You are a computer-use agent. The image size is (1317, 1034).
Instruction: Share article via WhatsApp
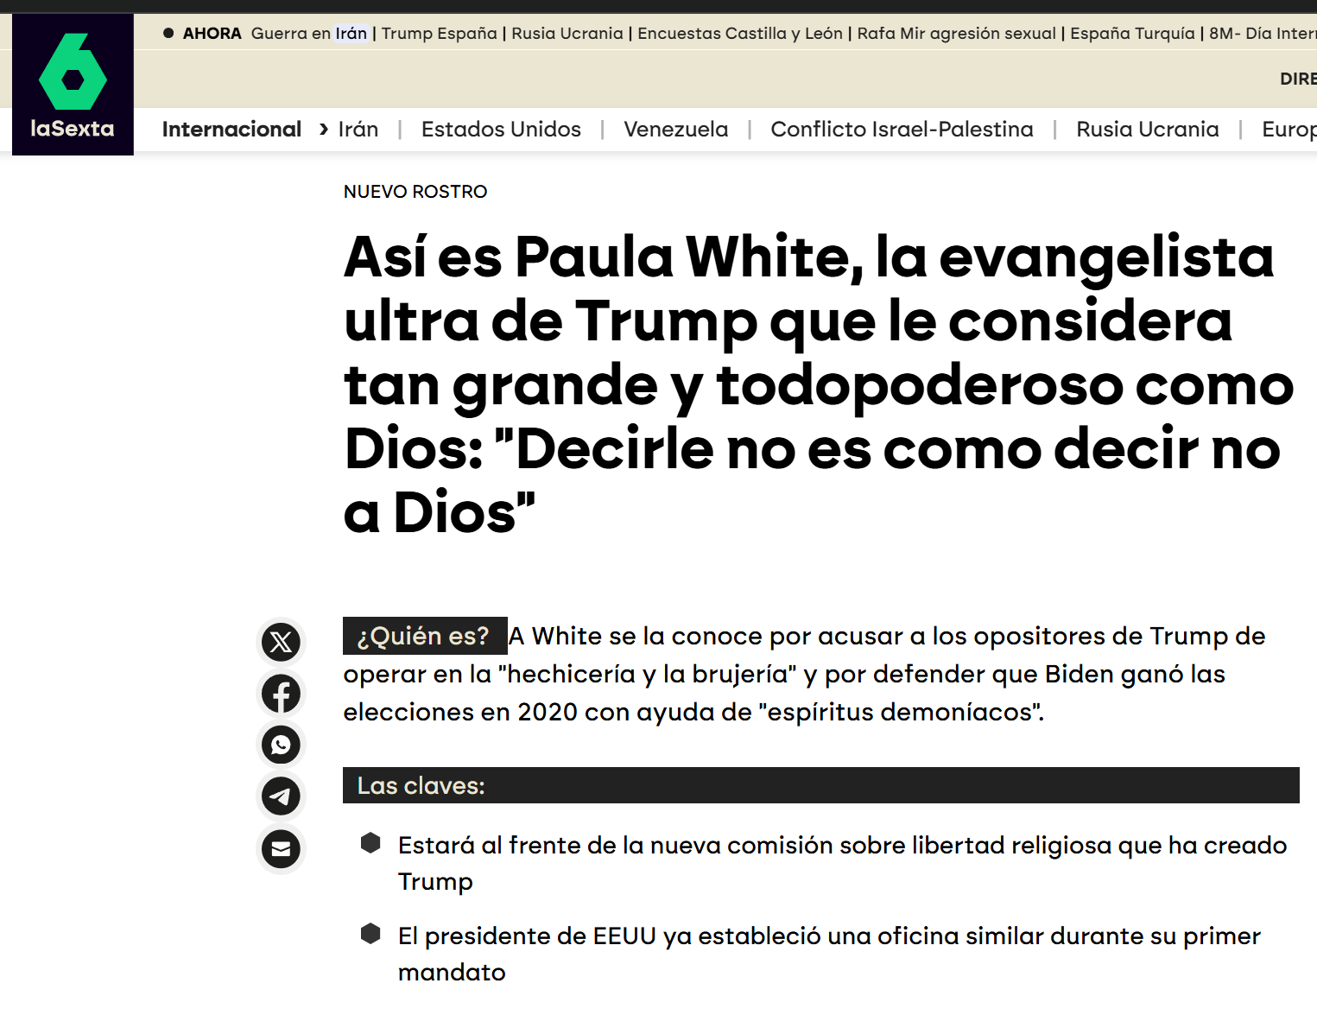(281, 745)
